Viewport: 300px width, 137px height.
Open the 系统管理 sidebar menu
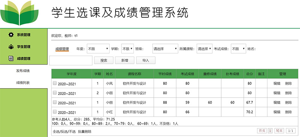[x=24, y=35]
